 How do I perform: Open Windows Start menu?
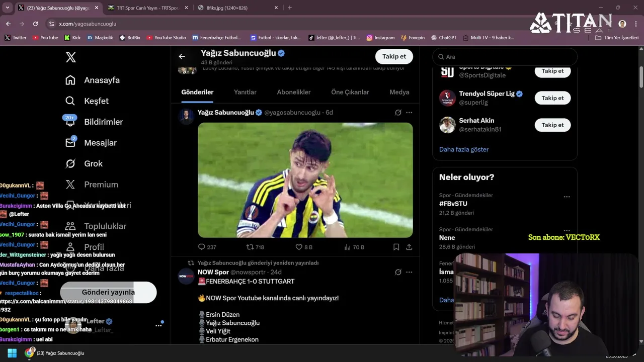12,353
